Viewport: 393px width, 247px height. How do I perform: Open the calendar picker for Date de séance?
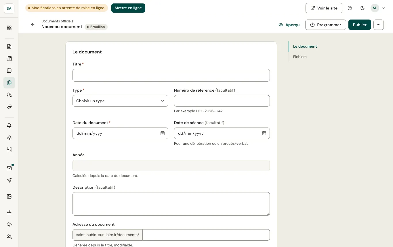tap(264, 133)
